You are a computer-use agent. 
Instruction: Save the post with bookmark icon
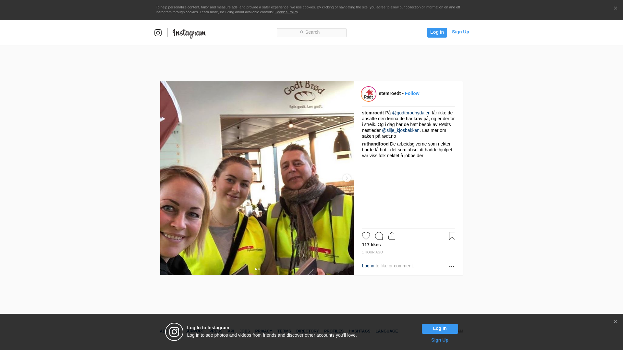[452, 236]
